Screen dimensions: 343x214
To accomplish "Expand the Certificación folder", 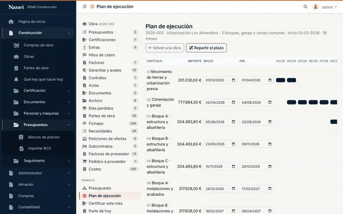I will 42,91.
